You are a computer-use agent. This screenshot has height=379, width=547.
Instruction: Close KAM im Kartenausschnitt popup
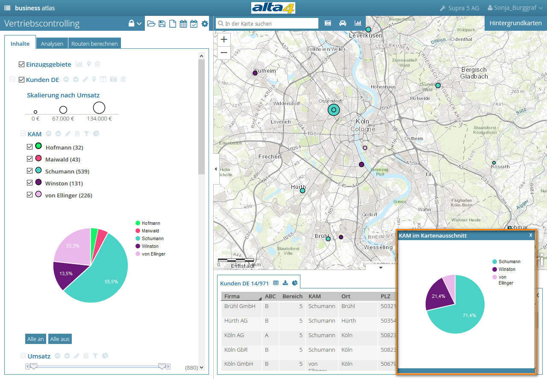531,235
